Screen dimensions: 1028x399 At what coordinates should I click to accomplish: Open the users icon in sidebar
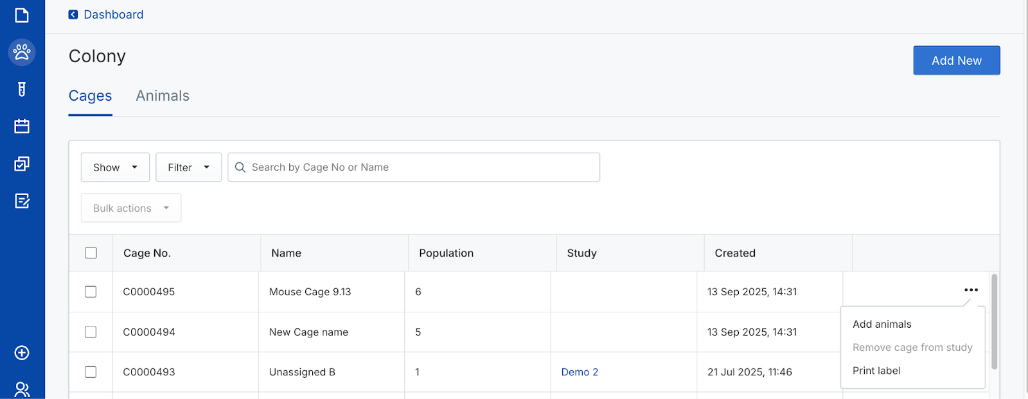click(x=22, y=389)
